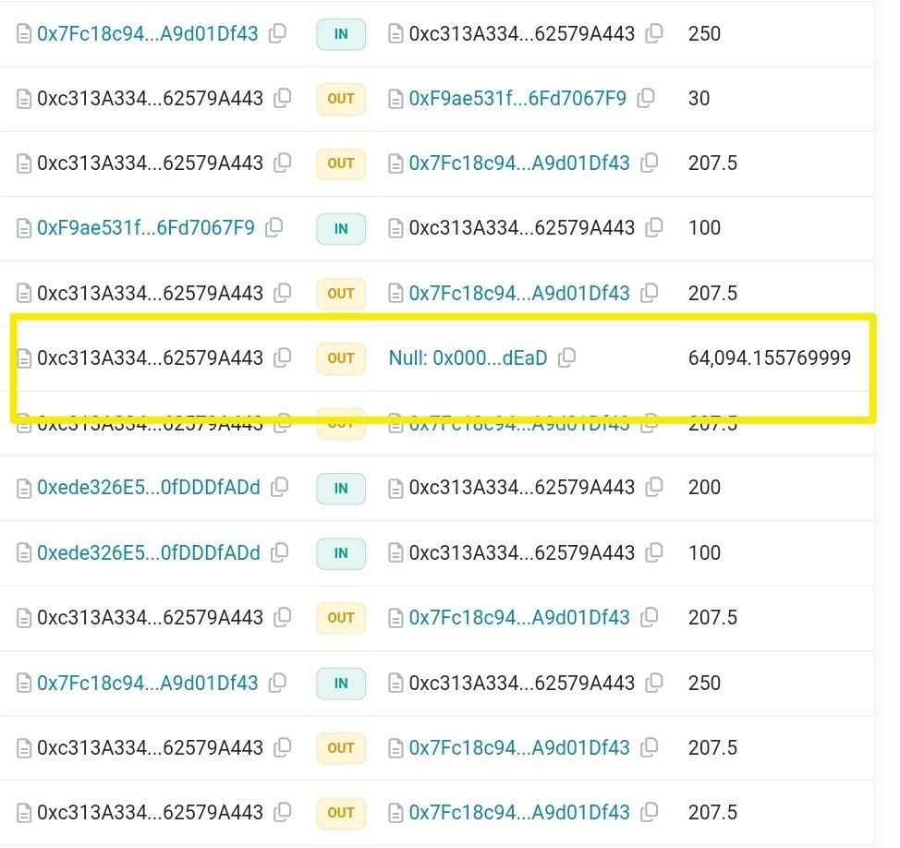
Task: Select the amount 200
Action: click(704, 488)
